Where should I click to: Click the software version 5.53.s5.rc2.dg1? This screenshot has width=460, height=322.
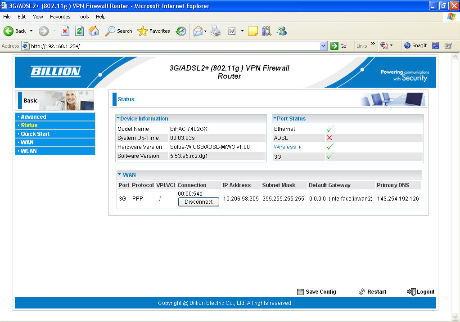(x=189, y=156)
